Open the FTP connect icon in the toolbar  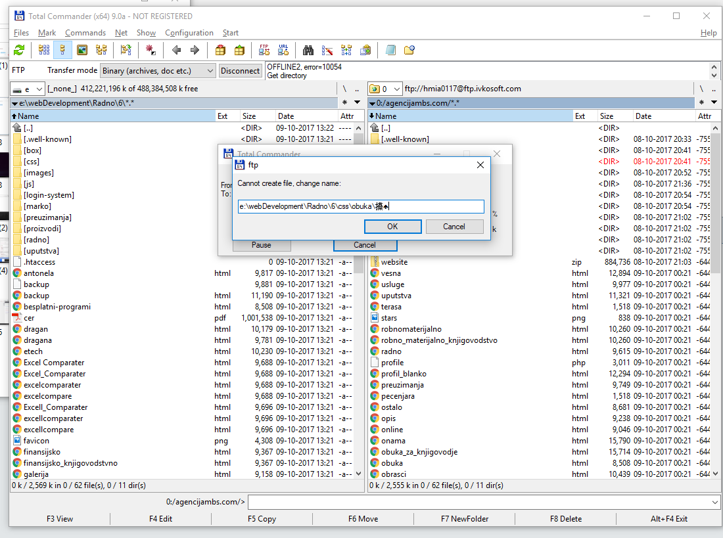pos(264,50)
